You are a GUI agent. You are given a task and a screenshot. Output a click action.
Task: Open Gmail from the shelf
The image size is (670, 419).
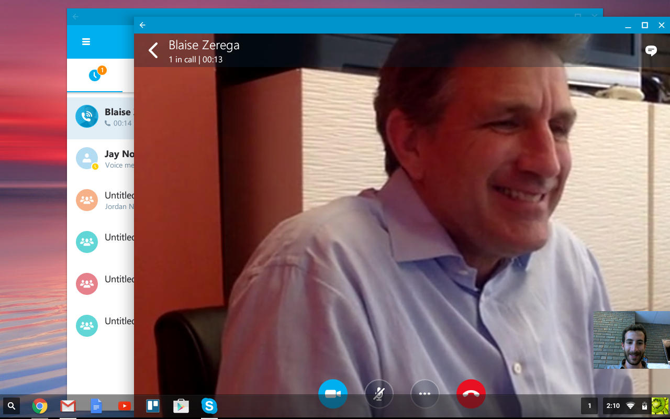[68, 406]
